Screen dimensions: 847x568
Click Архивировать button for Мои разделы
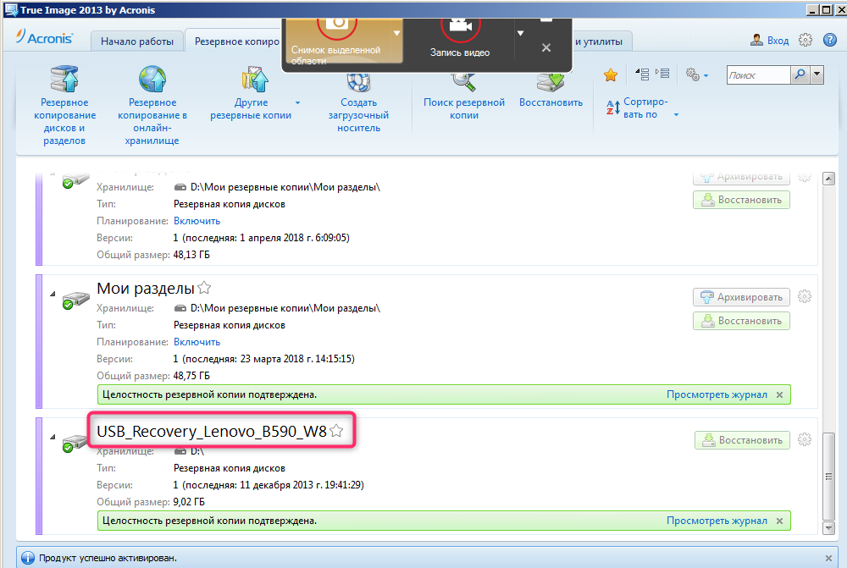pos(742,297)
